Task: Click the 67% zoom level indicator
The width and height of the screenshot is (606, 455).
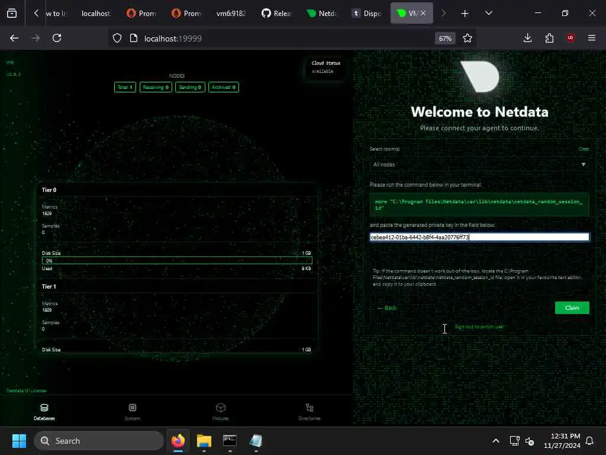Action: 445,39
